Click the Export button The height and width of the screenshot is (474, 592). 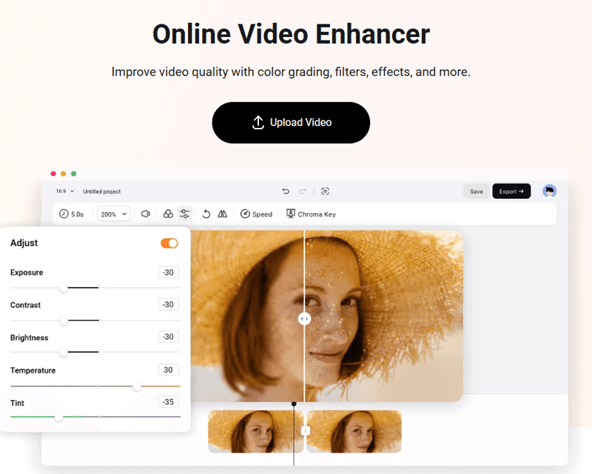tap(511, 191)
